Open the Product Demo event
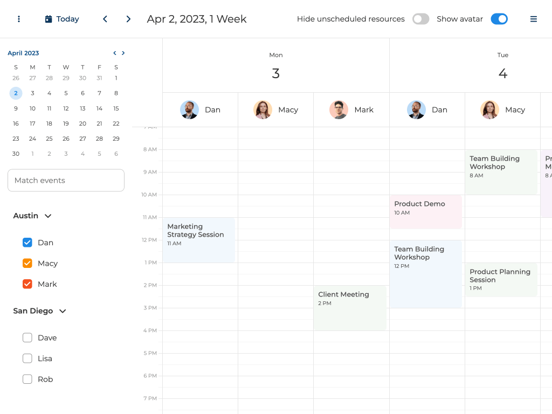The height and width of the screenshot is (414, 552). (x=425, y=211)
